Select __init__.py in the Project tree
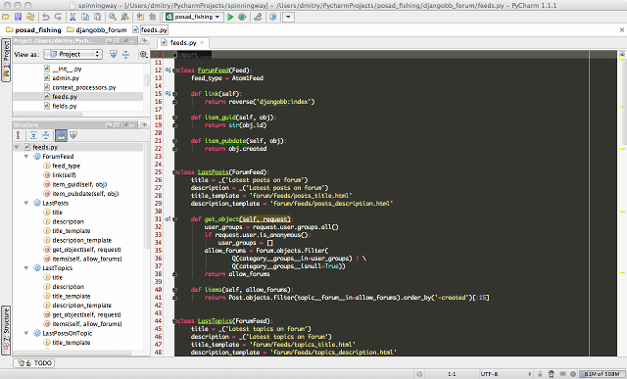The width and height of the screenshot is (627, 379). pos(63,69)
